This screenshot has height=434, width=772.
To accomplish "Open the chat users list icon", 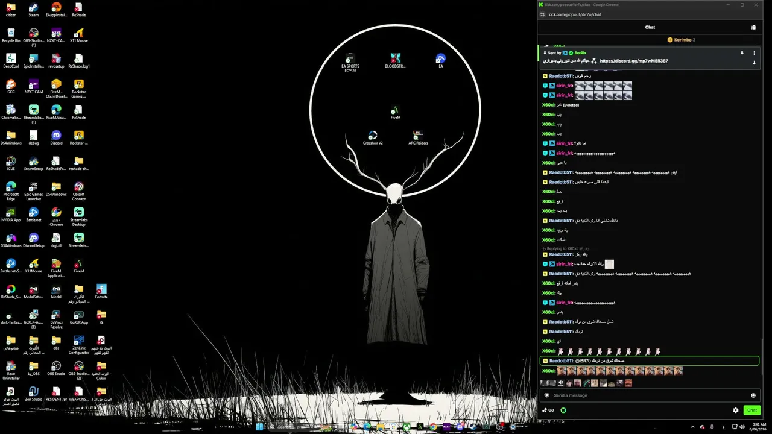I will click(x=754, y=27).
